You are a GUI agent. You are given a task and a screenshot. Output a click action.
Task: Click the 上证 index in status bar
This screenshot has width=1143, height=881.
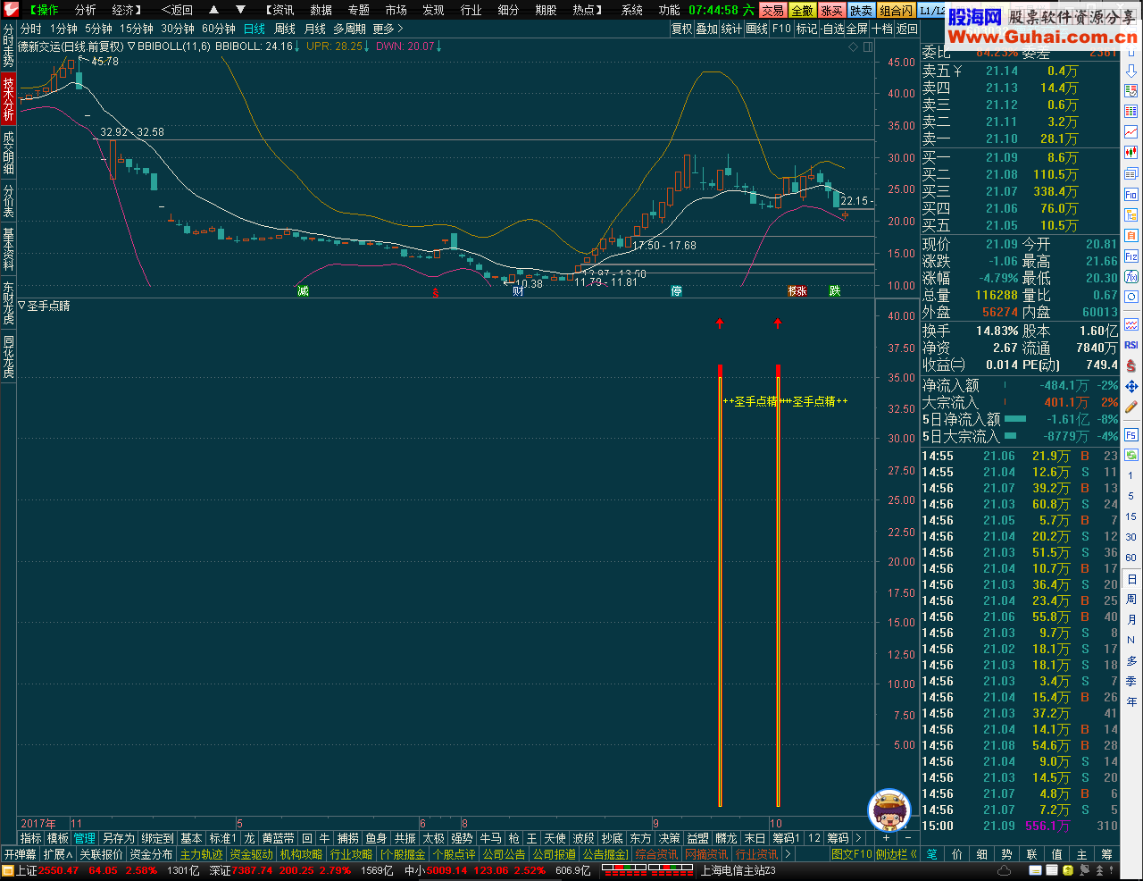click(27, 870)
